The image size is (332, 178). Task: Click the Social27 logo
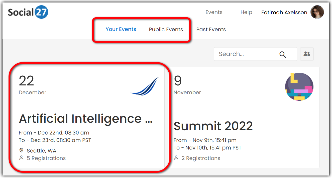coord(28,12)
